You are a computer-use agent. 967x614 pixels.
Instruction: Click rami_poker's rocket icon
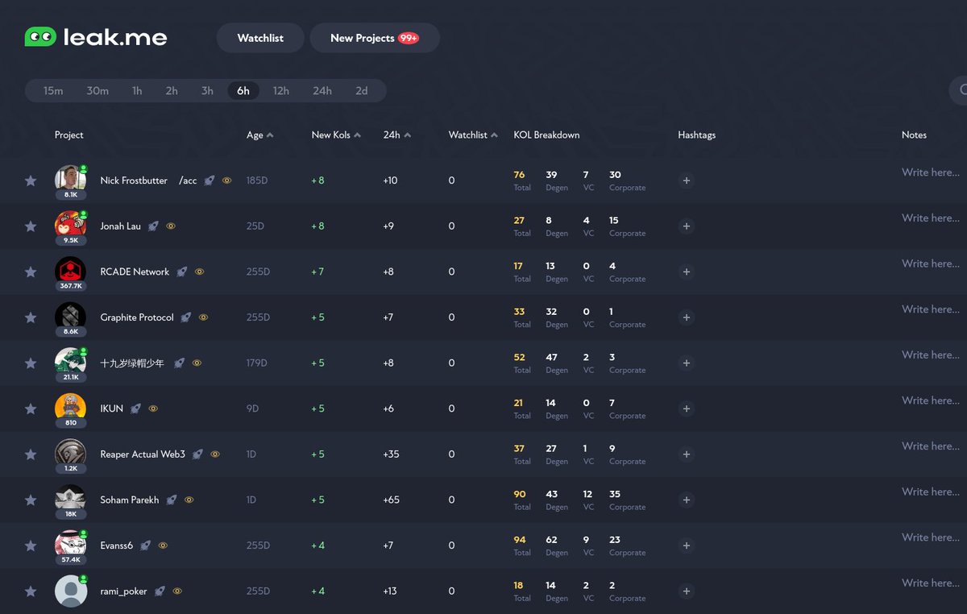160,591
